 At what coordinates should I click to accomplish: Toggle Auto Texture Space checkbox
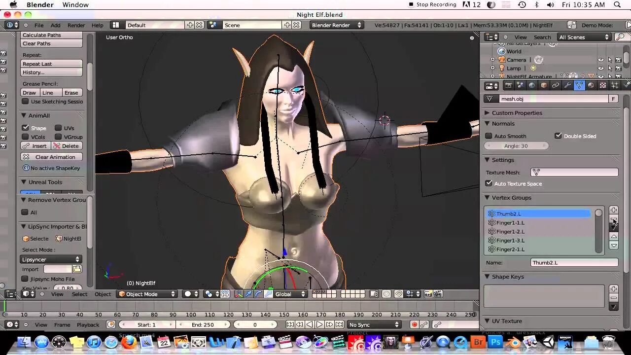pyautogui.click(x=489, y=183)
